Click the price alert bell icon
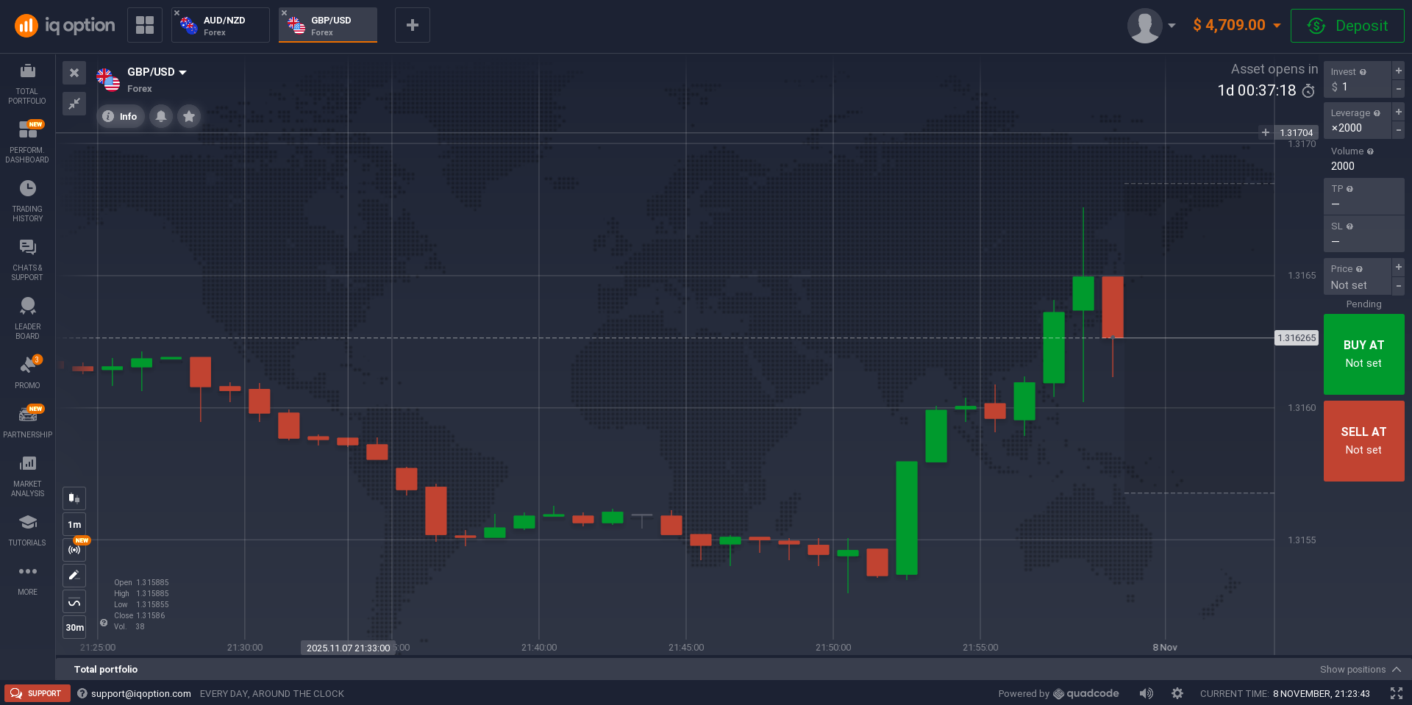The width and height of the screenshot is (1412, 705). [x=161, y=116]
